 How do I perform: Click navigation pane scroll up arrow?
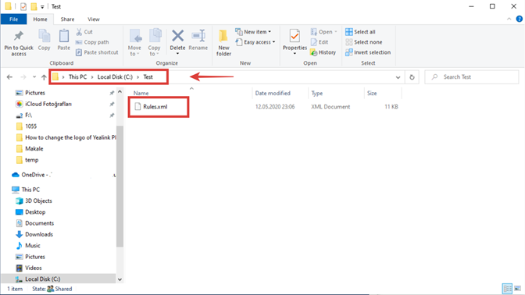120,91
